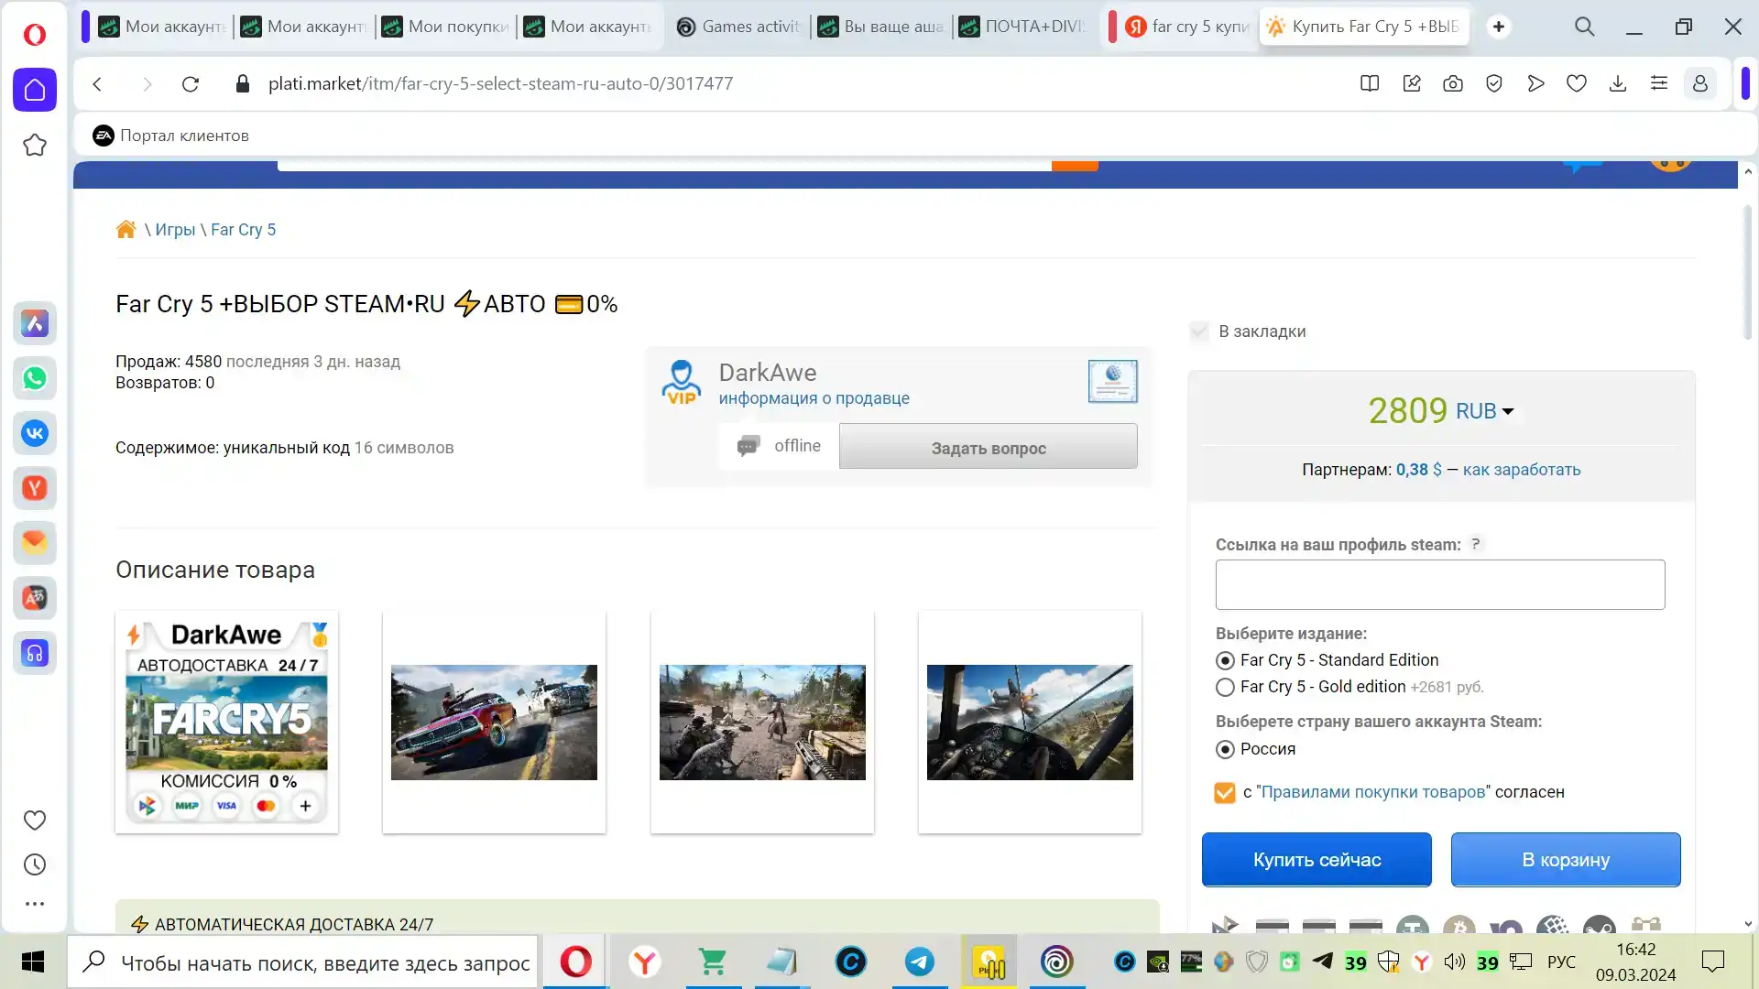Viewport: 1759px width, 989px height.
Task: Select the Россия country option
Action: pos(1225,749)
